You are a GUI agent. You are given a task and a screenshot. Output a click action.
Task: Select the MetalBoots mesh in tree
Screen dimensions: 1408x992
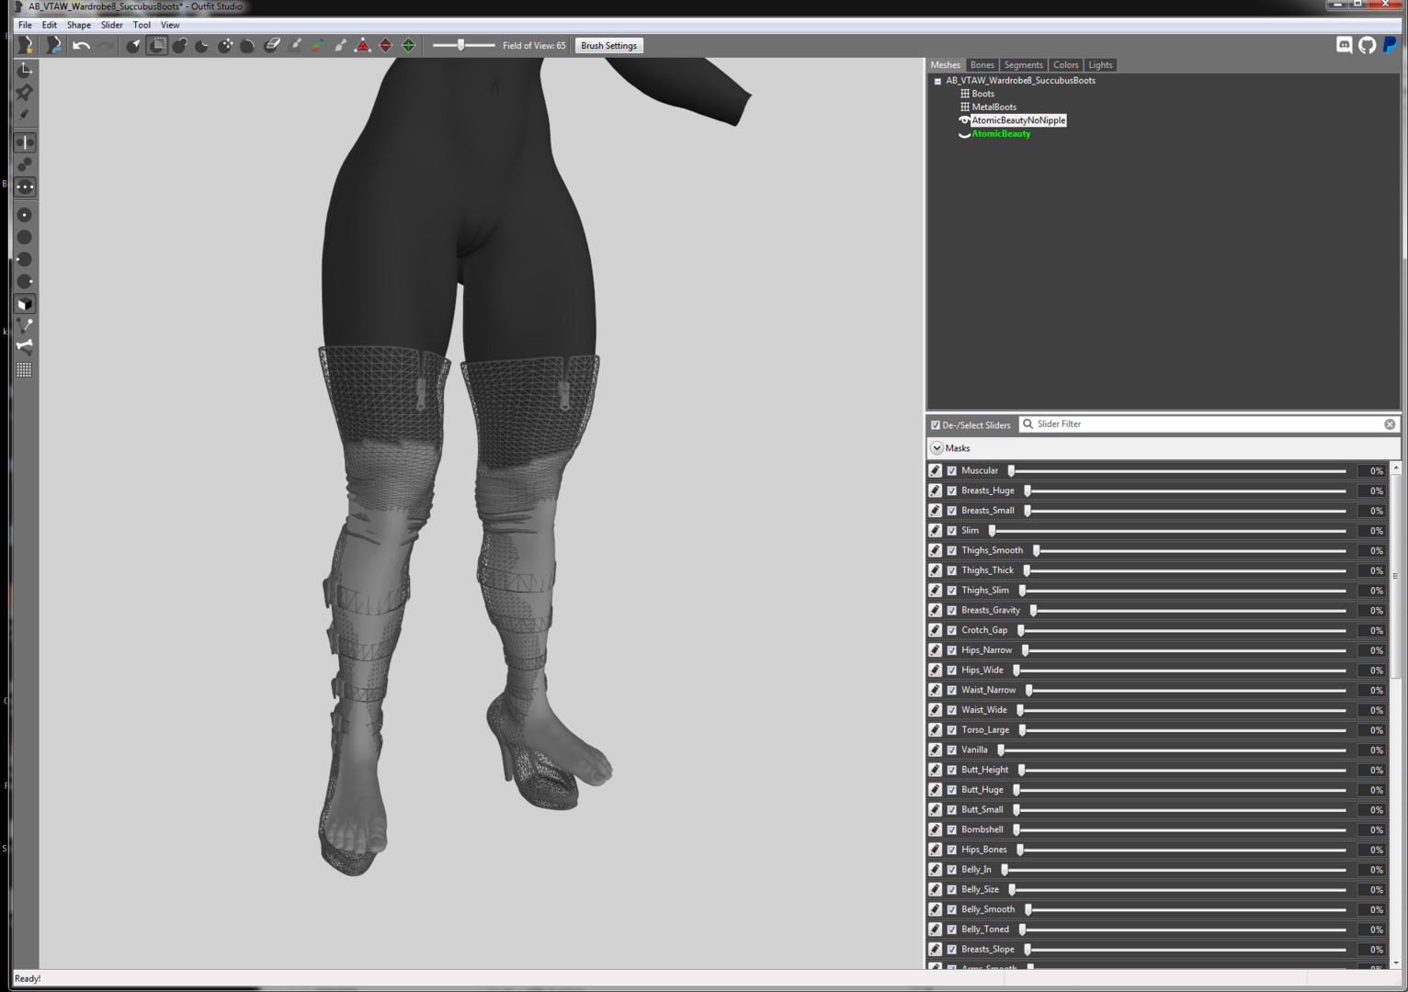994,107
